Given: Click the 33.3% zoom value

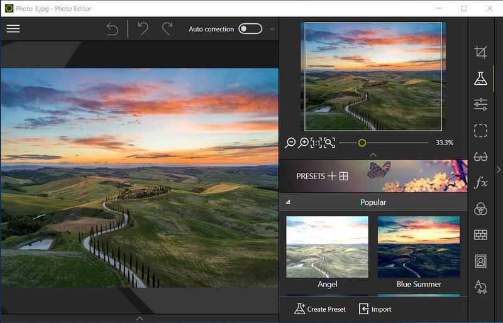Looking at the screenshot, I should point(445,143).
